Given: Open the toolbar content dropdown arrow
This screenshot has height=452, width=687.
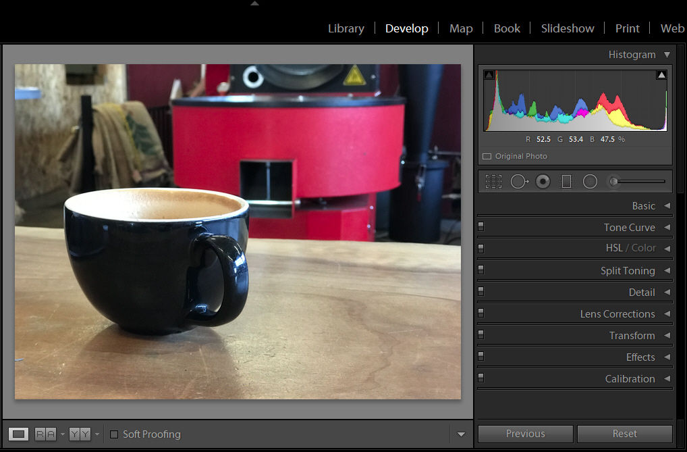Looking at the screenshot, I should pyautogui.click(x=461, y=434).
